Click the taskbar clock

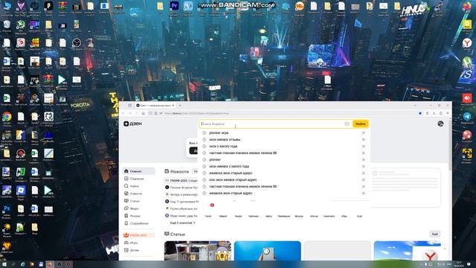[459, 264]
